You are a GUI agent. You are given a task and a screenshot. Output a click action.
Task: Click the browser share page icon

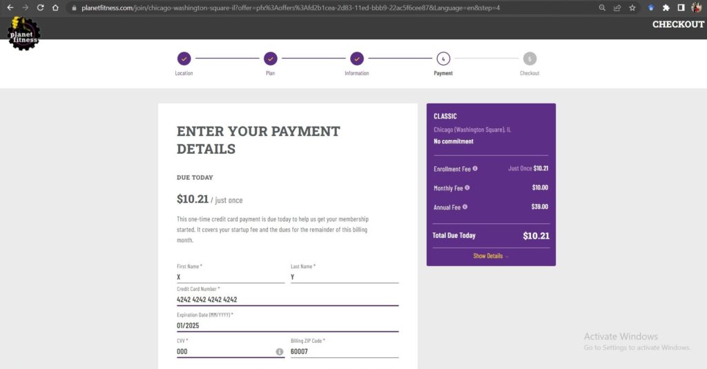point(617,8)
